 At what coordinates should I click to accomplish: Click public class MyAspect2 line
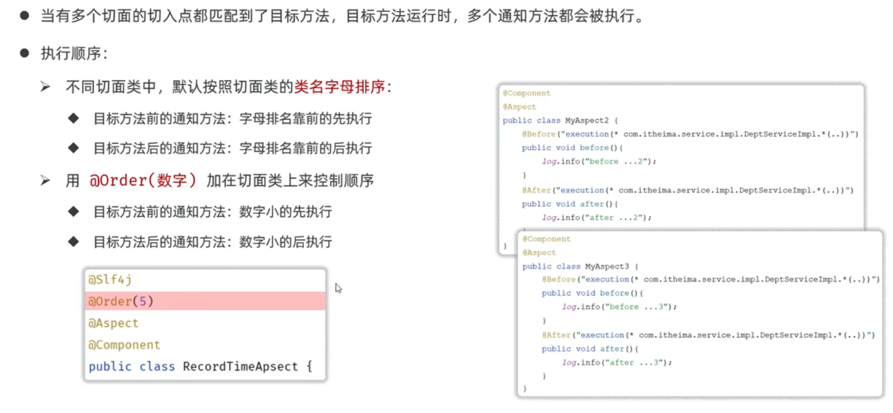(560, 121)
